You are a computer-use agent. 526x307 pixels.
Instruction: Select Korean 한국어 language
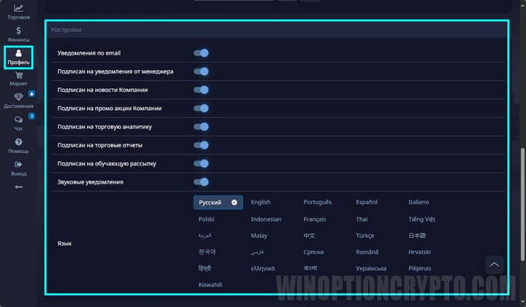(207, 252)
